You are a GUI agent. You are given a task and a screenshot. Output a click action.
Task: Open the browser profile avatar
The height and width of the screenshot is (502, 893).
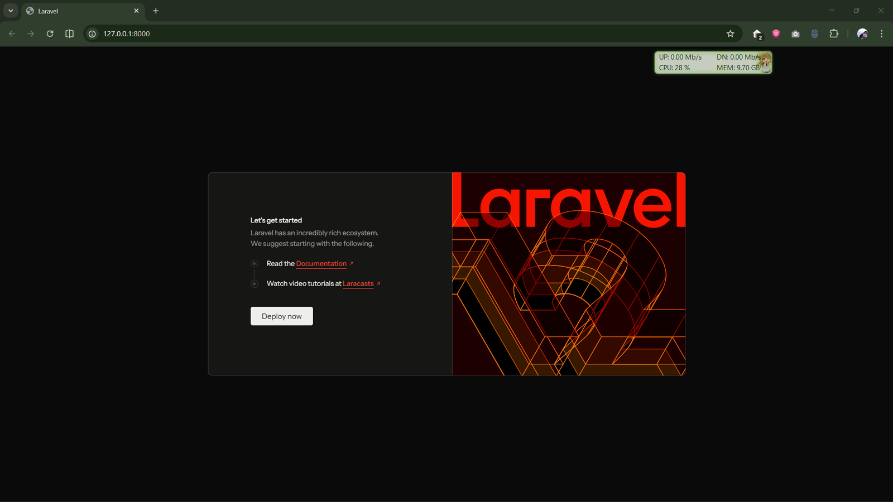(x=862, y=33)
